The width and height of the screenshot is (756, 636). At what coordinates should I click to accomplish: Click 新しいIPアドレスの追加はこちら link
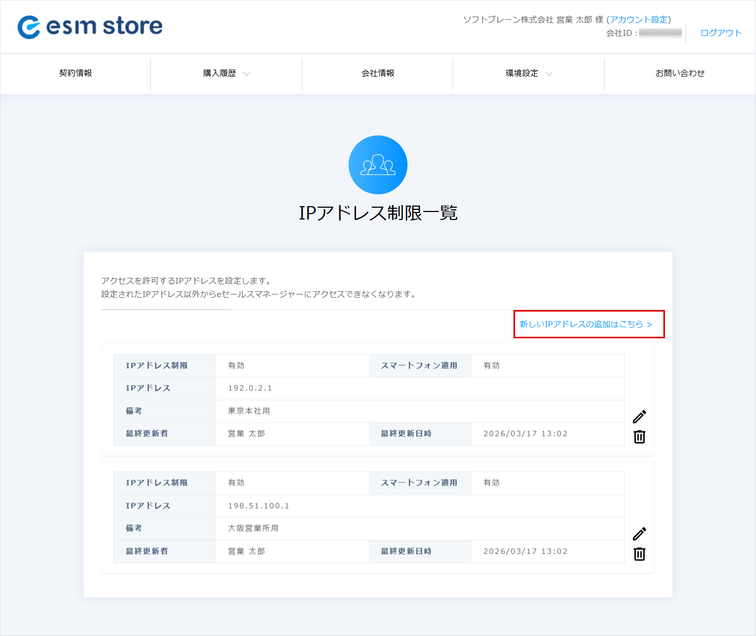[x=586, y=324]
